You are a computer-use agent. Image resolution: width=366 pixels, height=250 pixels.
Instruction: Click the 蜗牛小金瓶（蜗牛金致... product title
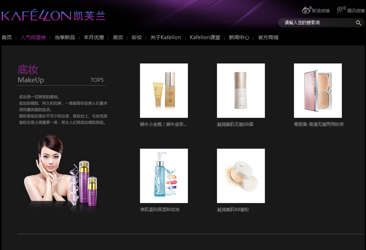(x=163, y=124)
